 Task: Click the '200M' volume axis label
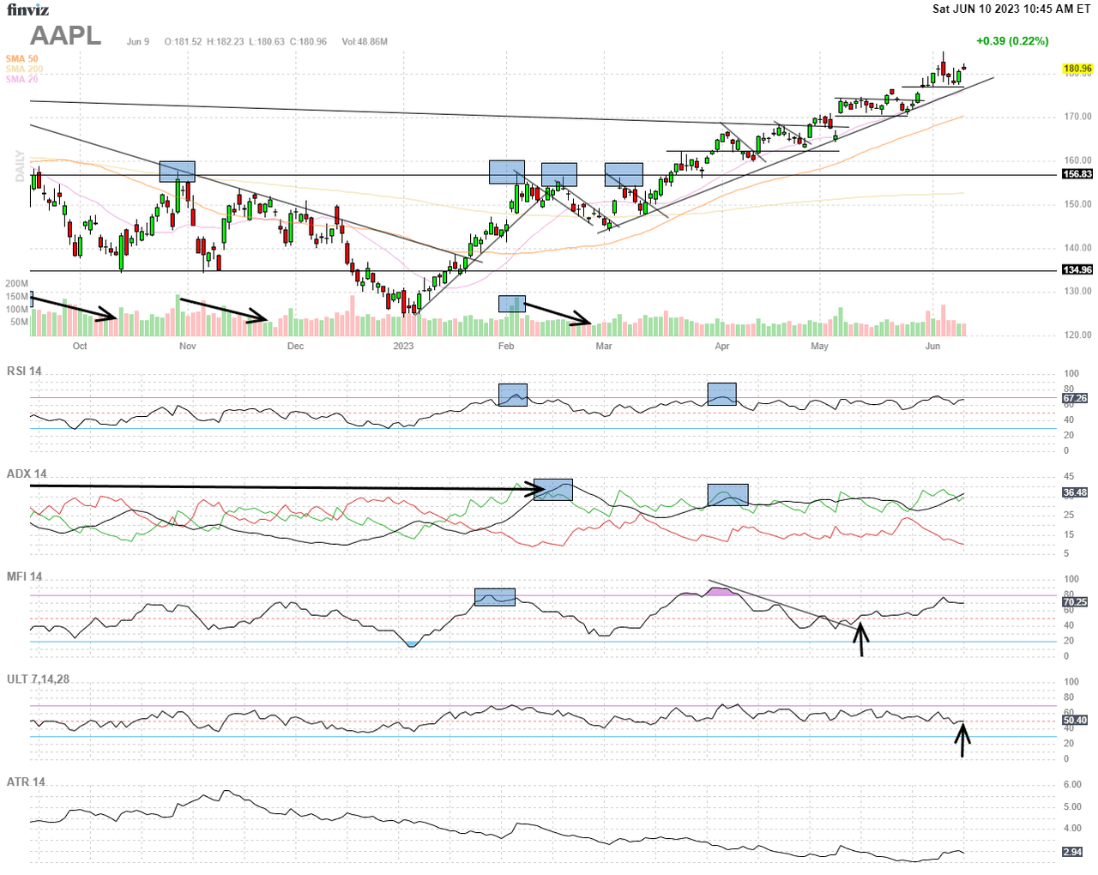(x=16, y=284)
